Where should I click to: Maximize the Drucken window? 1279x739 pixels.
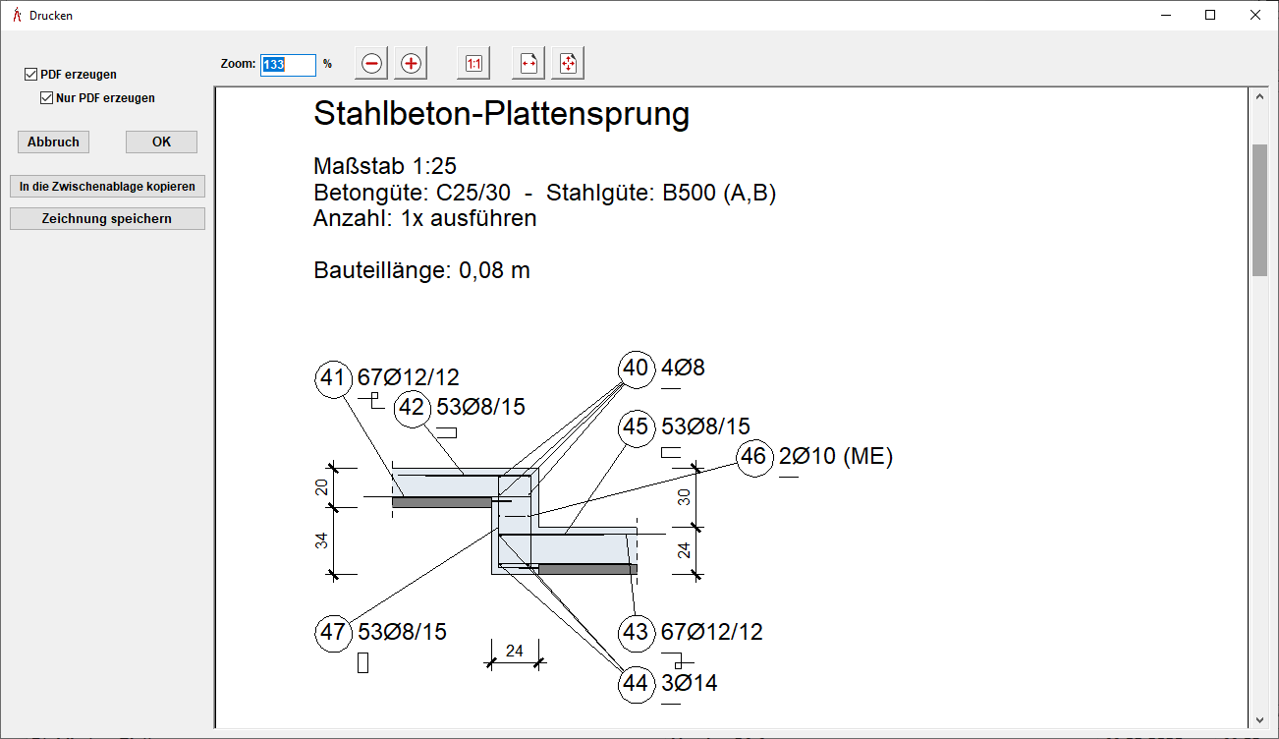tap(1210, 15)
